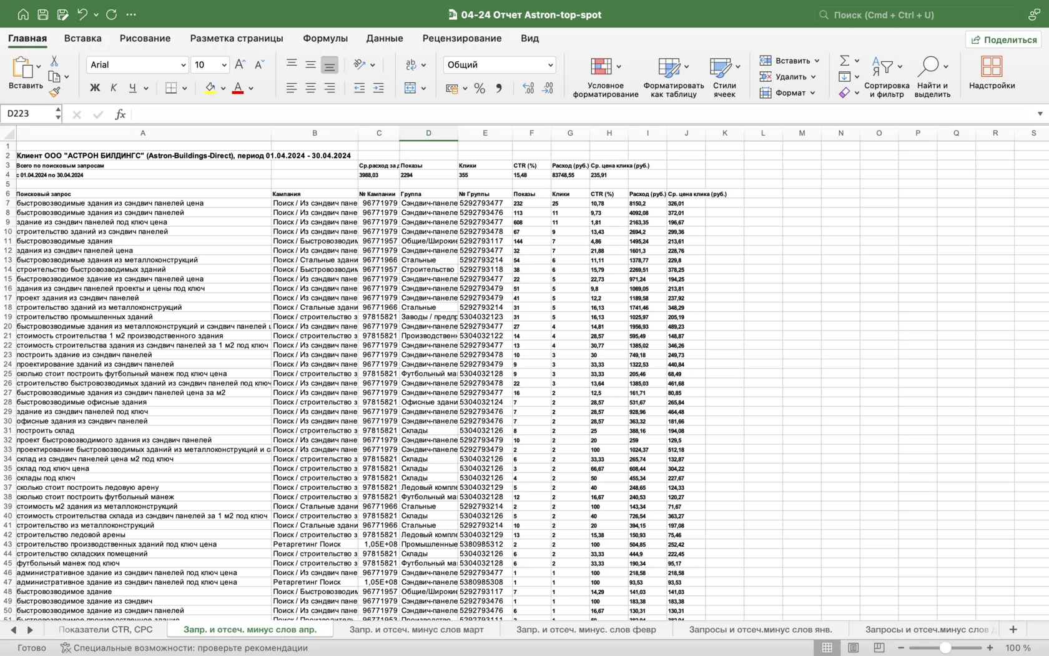Click the insert function fx icon
This screenshot has width=1049, height=656.
120,114
